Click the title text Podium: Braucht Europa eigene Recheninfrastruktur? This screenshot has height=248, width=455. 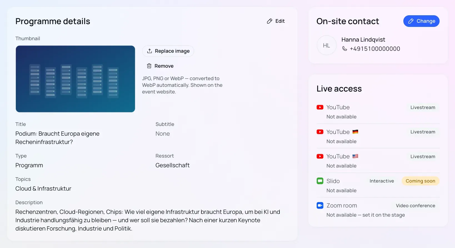click(x=57, y=138)
